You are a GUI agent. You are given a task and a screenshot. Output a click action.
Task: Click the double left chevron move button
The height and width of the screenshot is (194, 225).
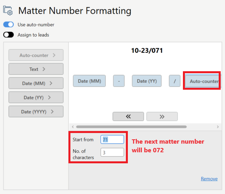pos(128,116)
